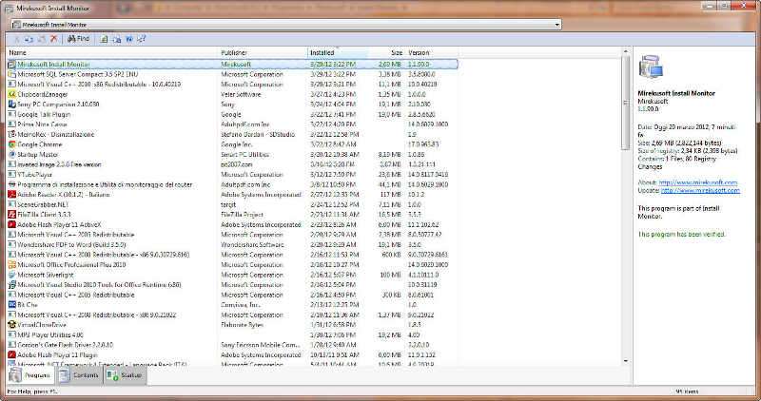Viewport: 761px width, 401px height.
Task: Click the ClipboardZanager row icon
Action: (x=12, y=94)
